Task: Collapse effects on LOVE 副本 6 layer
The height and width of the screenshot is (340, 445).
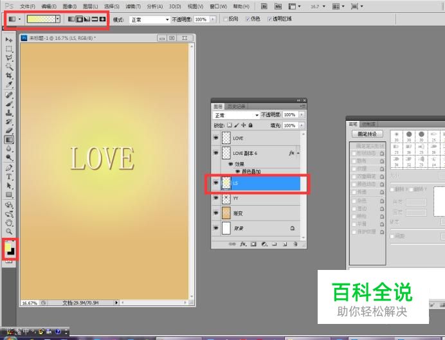Action: tap(298, 153)
